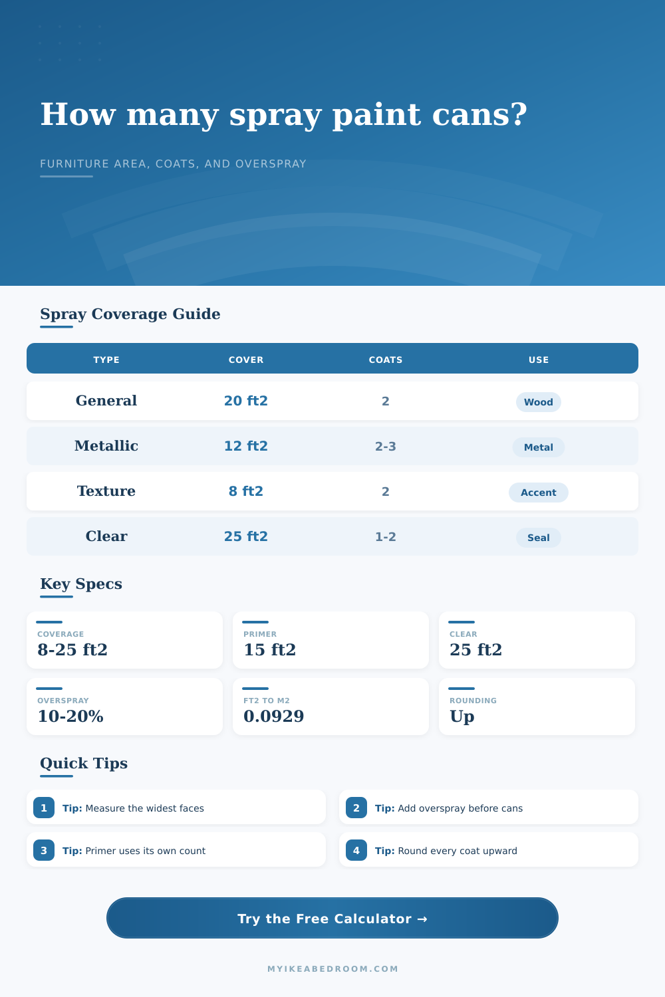Click the number 2 tip badge
The height and width of the screenshot is (997, 665).
(x=356, y=808)
